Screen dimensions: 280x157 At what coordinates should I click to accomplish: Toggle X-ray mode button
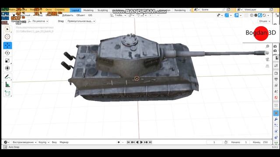pos(246,15)
